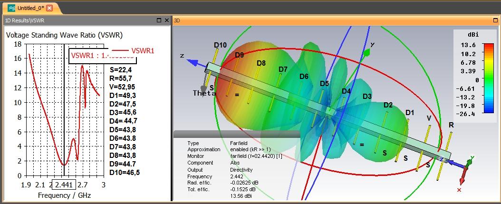Image resolution: width=501 pixels, height=204 pixels.
Task: Click the V driven element label in 3D view
Action: pyautogui.click(x=429, y=118)
